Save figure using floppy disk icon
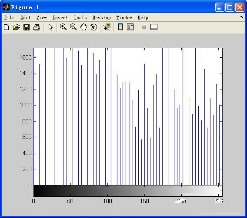 point(27,27)
